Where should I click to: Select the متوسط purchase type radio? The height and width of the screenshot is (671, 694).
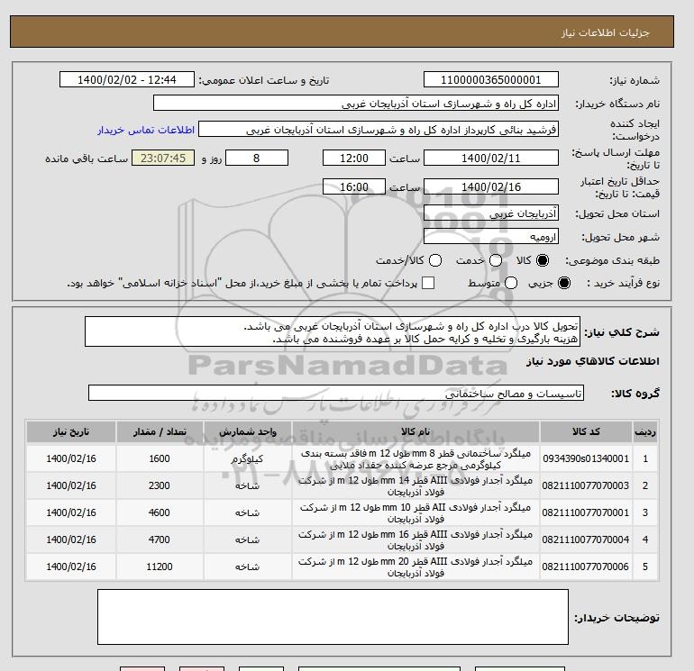tap(511, 283)
